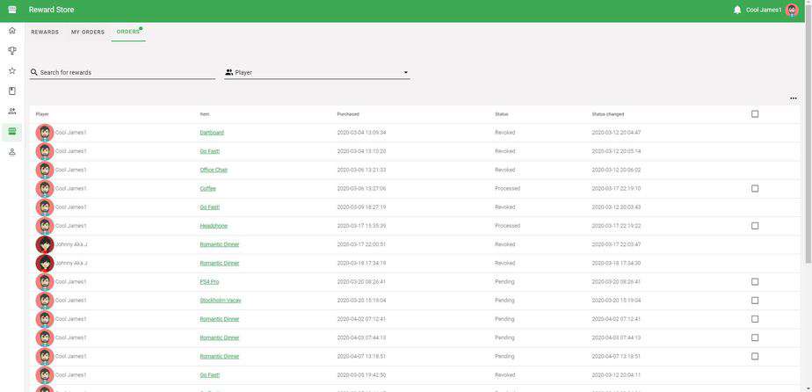Open the trophy icon in the sidebar
The width and height of the screenshot is (812, 392).
coord(12,51)
